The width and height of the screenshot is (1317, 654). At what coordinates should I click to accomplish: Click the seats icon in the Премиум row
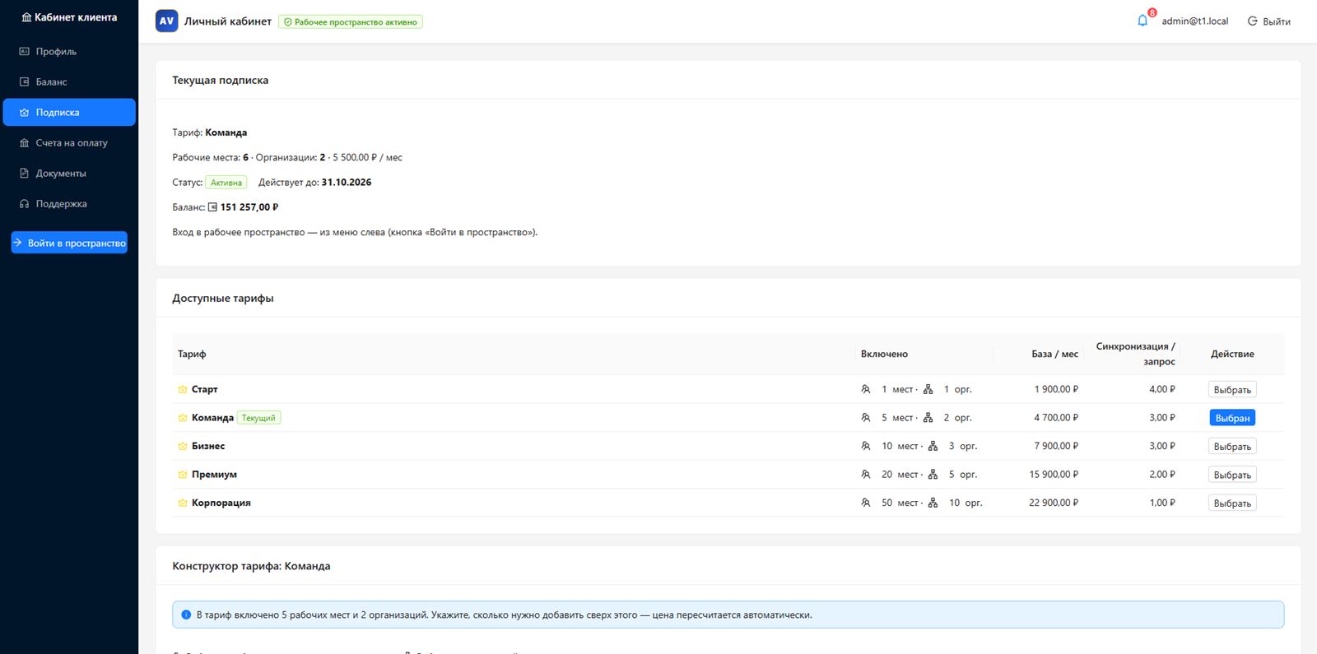click(866, 475)
